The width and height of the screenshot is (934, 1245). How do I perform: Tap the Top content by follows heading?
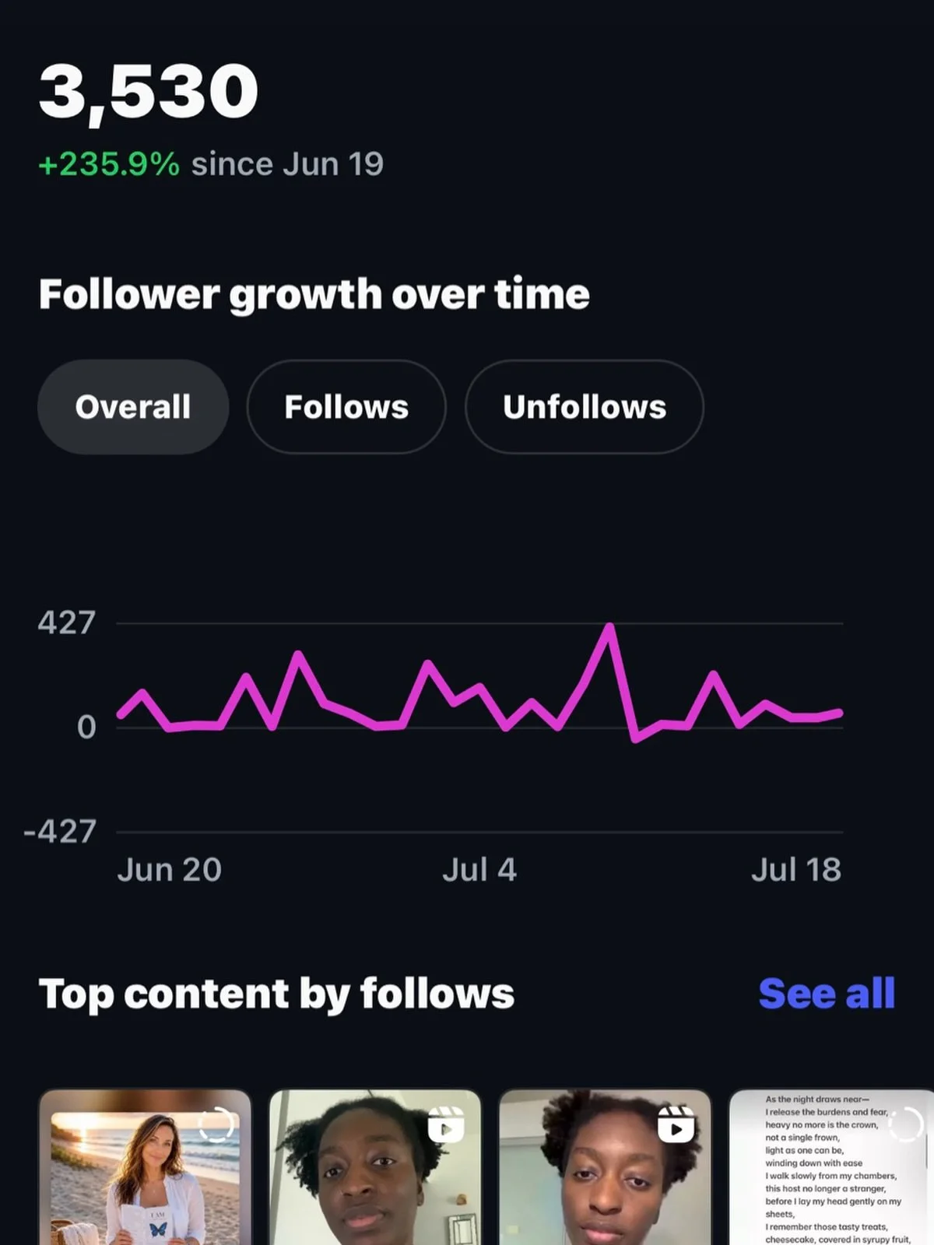276,994
